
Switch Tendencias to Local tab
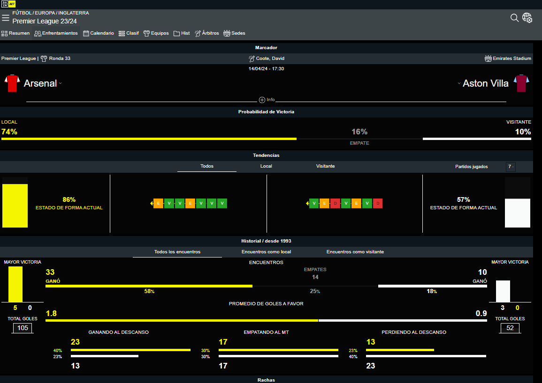tap(266, 166)
